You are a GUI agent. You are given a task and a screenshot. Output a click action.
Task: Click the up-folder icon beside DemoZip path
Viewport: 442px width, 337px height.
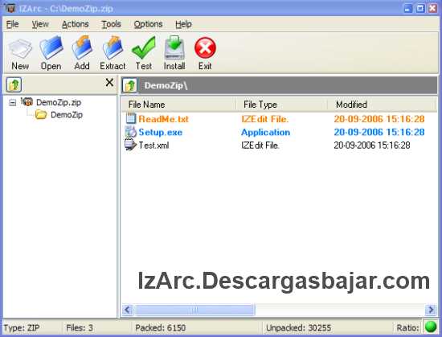(129, 85)
